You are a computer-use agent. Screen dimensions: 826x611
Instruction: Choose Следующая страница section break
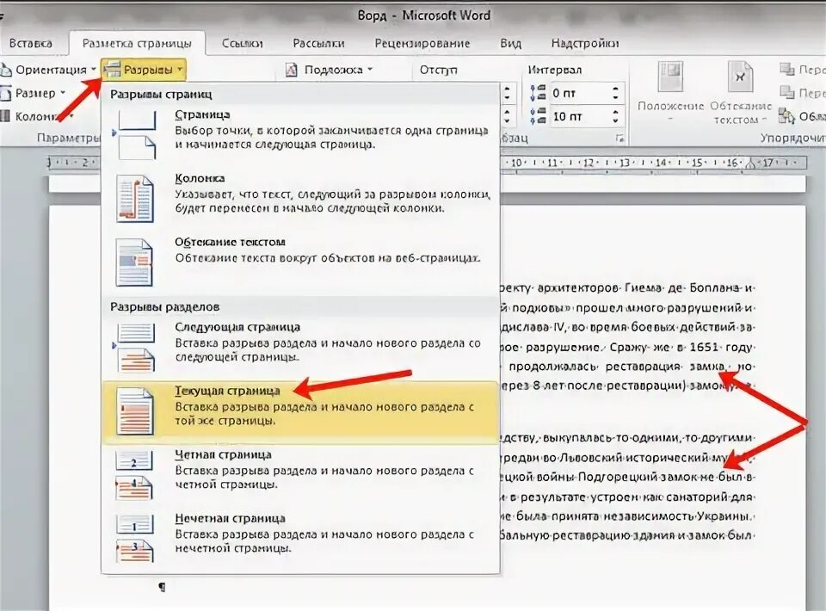(x=300, y=347)
